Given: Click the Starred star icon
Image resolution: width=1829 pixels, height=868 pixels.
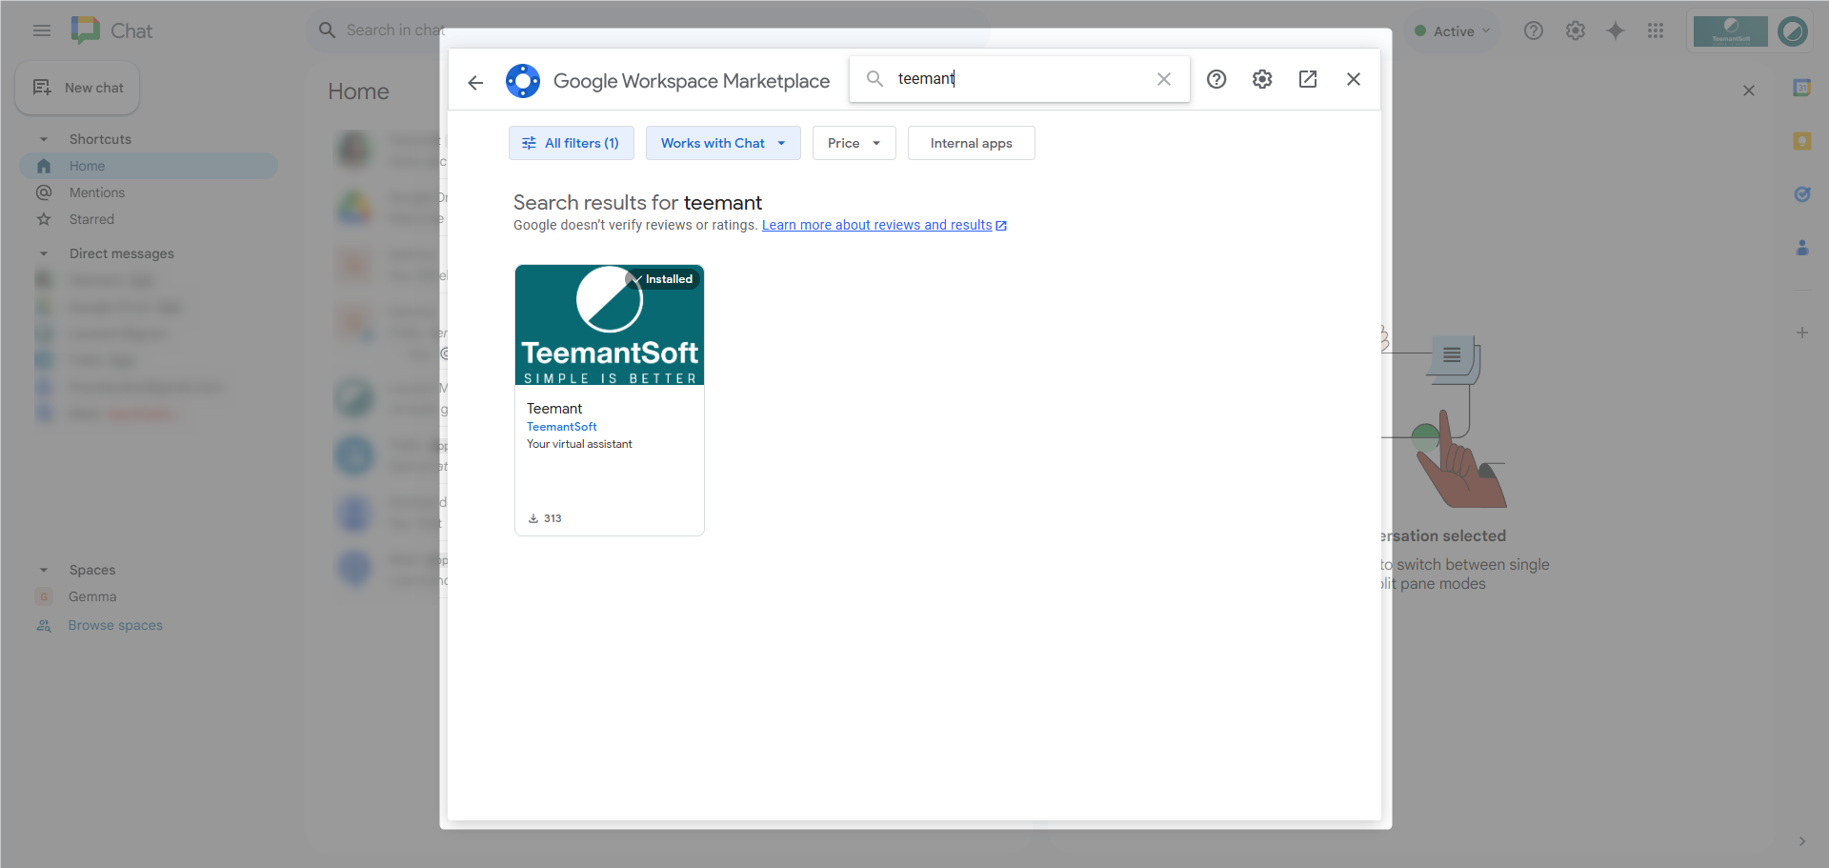Looking at the screenshot, I should click(44, 219).
